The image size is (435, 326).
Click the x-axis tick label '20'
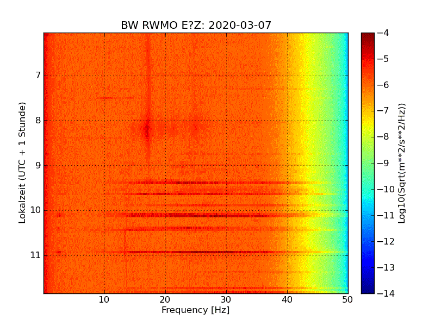tap(165, 300)
